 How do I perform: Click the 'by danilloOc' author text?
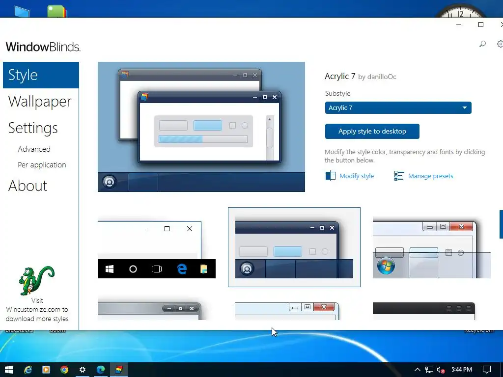(377, 77)
